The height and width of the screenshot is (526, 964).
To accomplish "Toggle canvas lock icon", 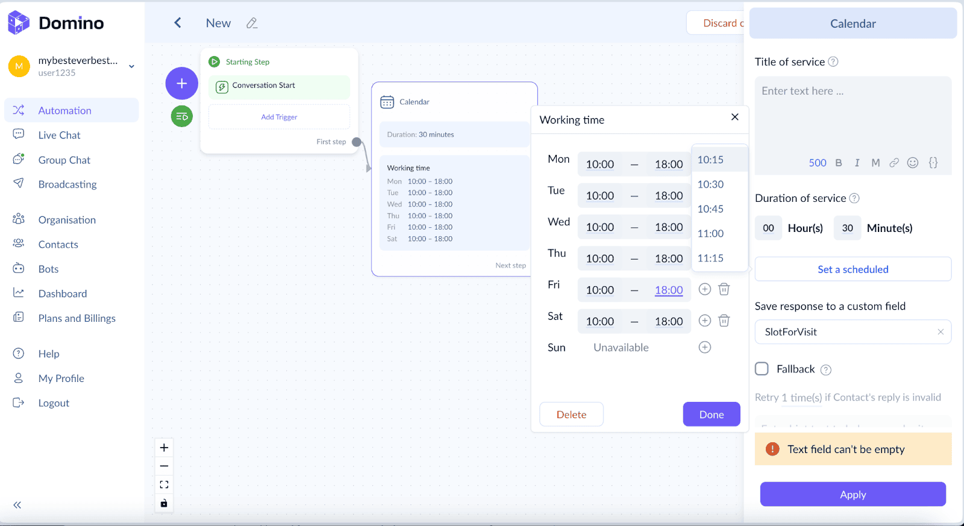I will coord(164,503).
